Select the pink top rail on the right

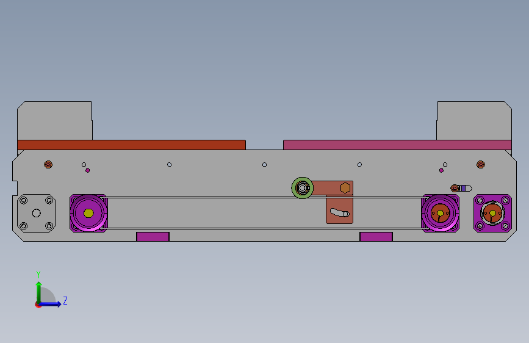397,145
